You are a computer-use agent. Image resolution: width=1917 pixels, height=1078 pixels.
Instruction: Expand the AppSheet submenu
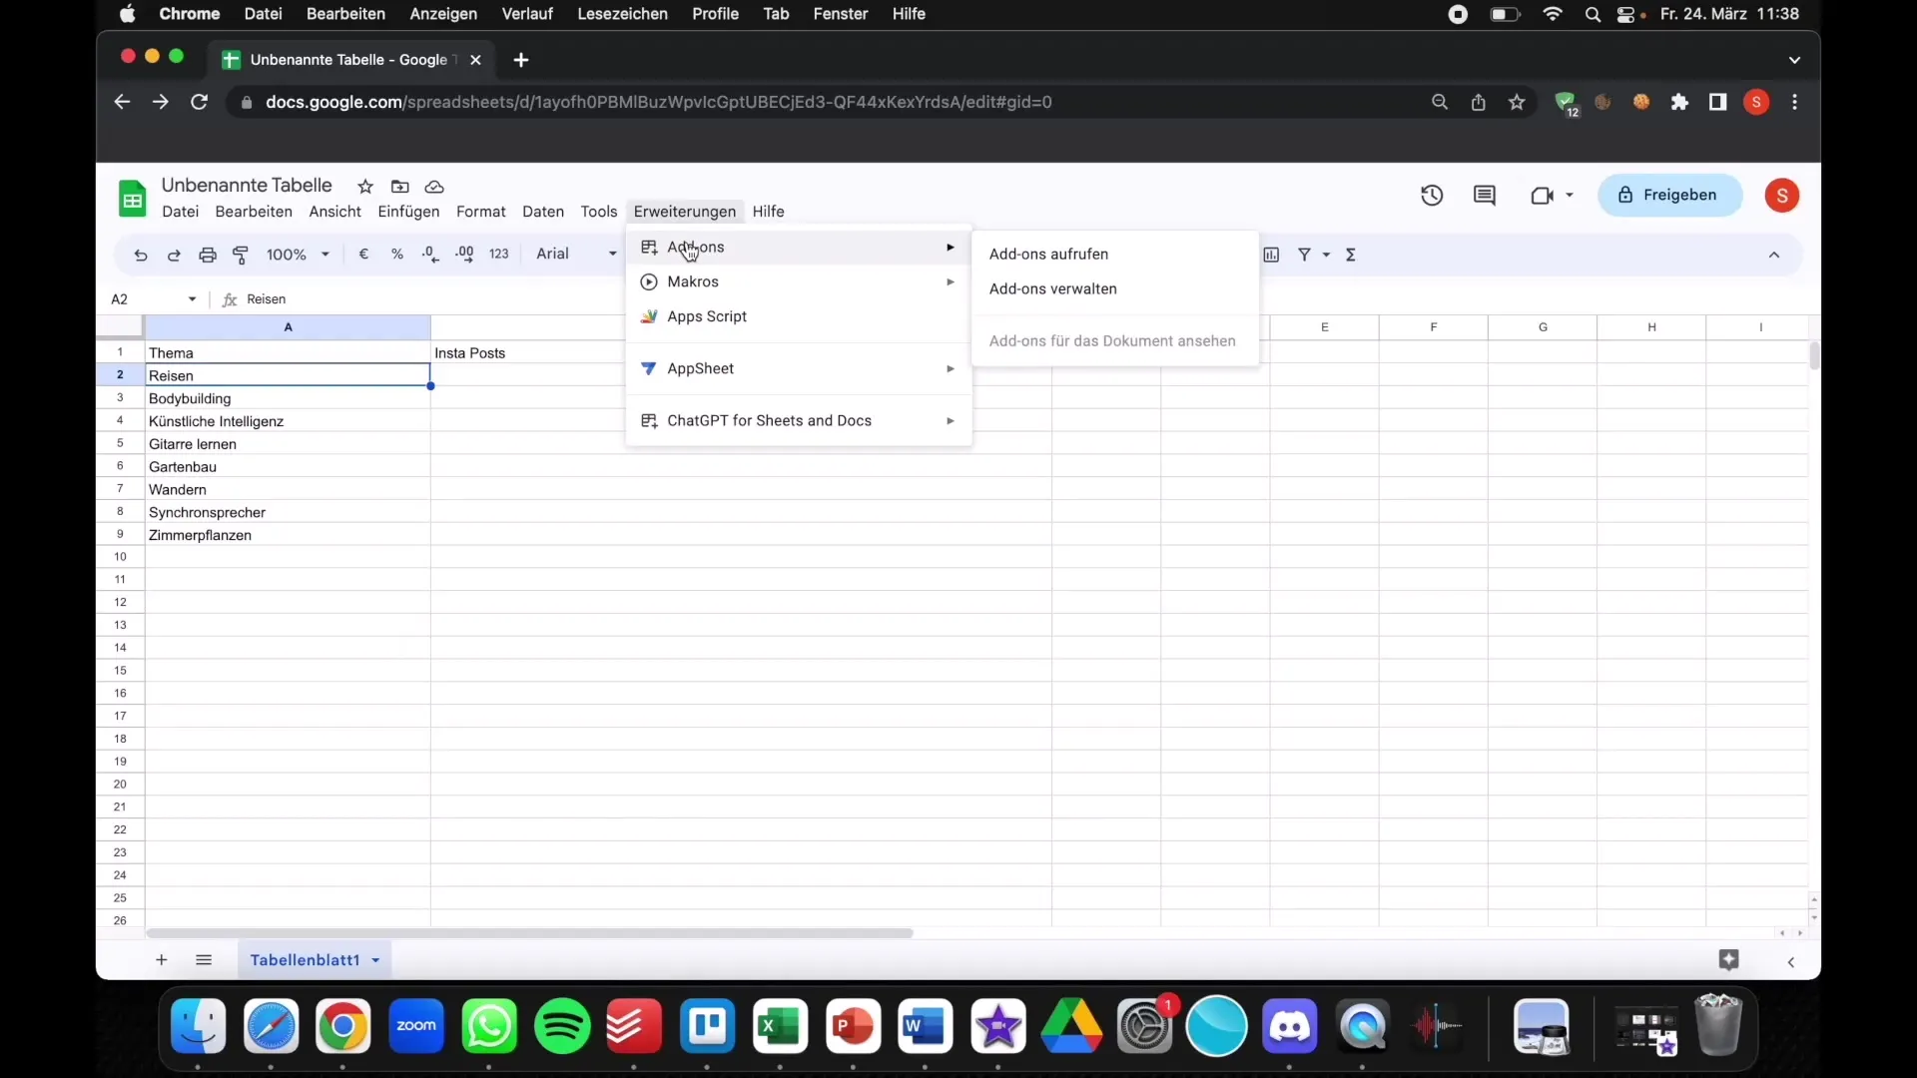(x=799, y=369)
